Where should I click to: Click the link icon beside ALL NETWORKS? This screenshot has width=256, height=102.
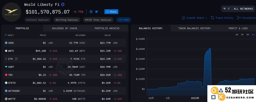click(229, 9)
